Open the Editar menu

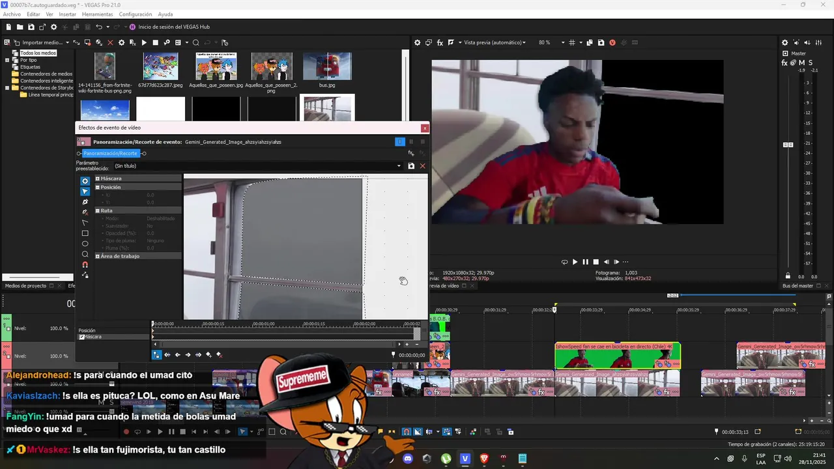(33, 14)
